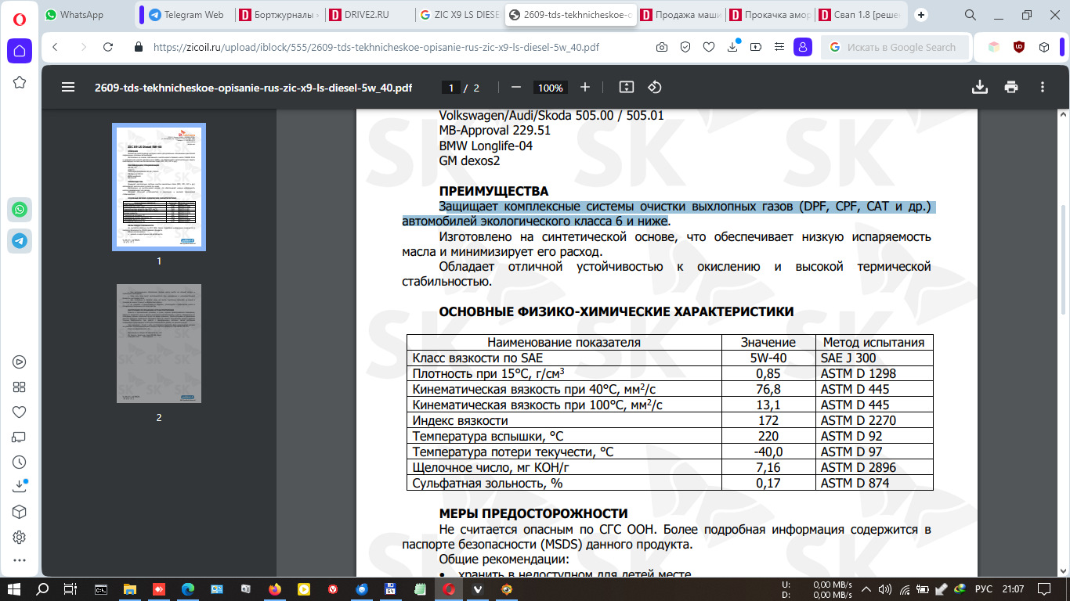This screenshot has height=601, width=1070.
Task: Switch to the Продажа машин tab
Action: coord(681,14)
